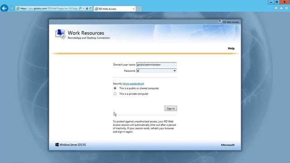Open the show explanation link
Viewport: 290px width, 163px height.
click(133, 83)
